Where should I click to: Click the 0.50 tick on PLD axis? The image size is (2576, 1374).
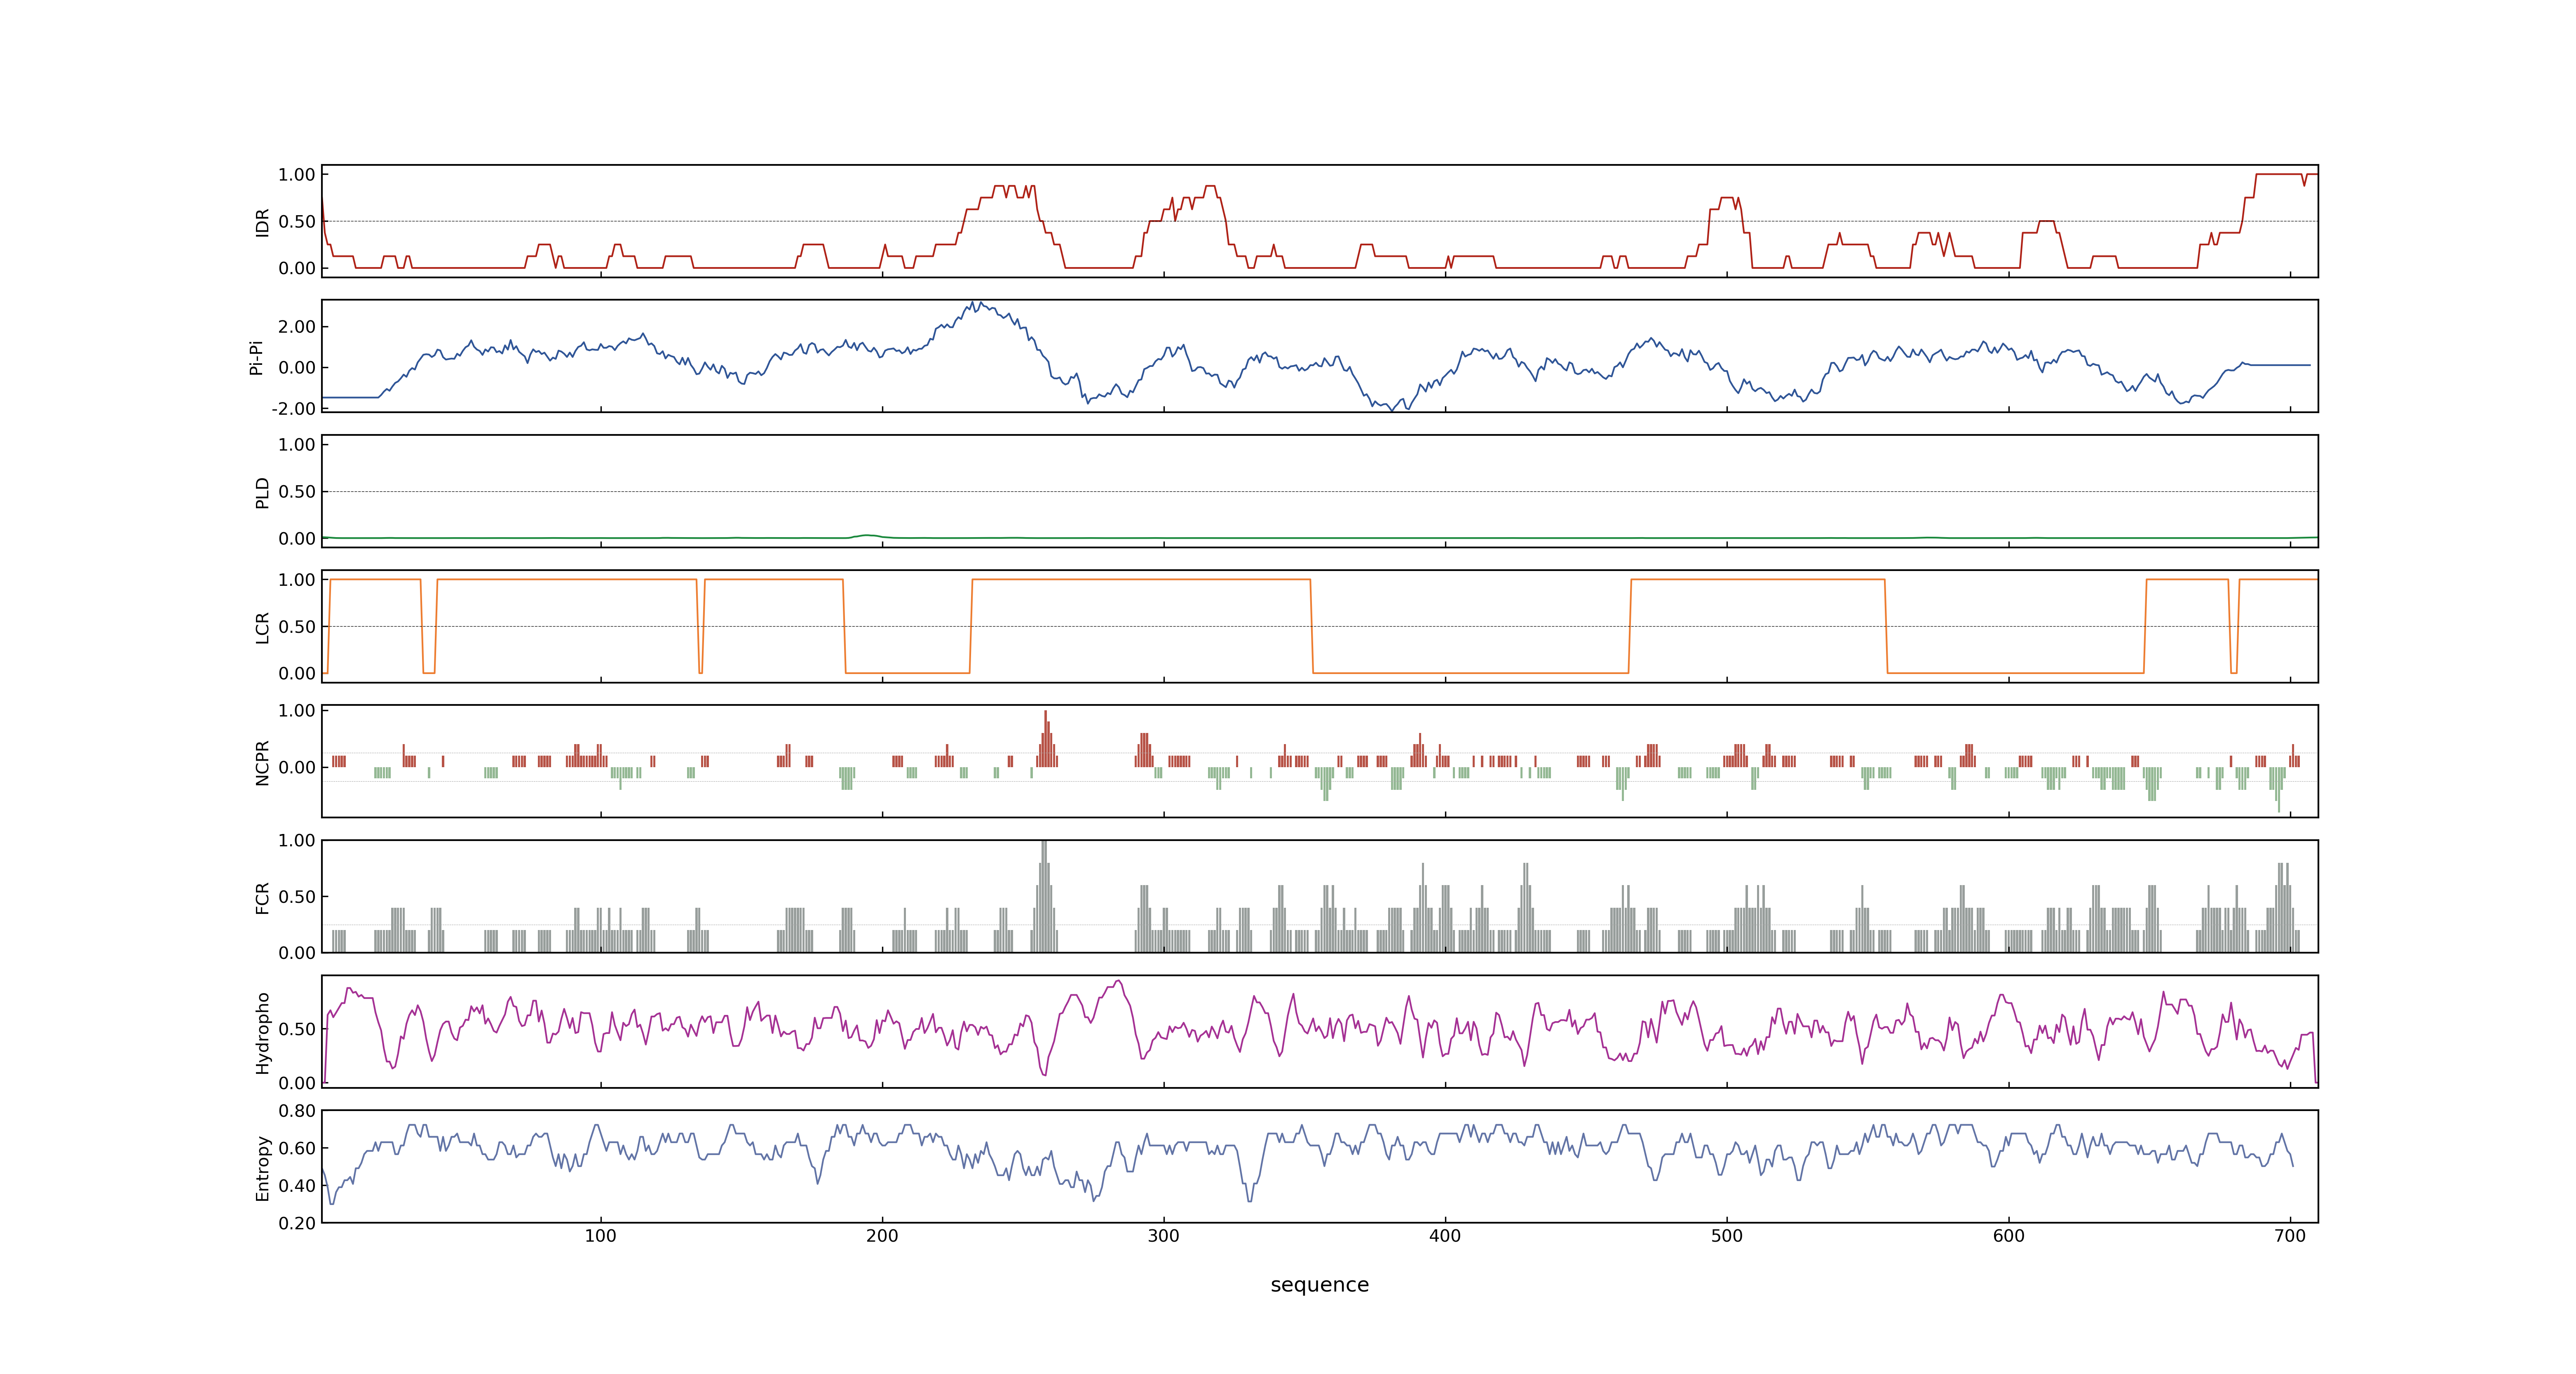(297, 492)
